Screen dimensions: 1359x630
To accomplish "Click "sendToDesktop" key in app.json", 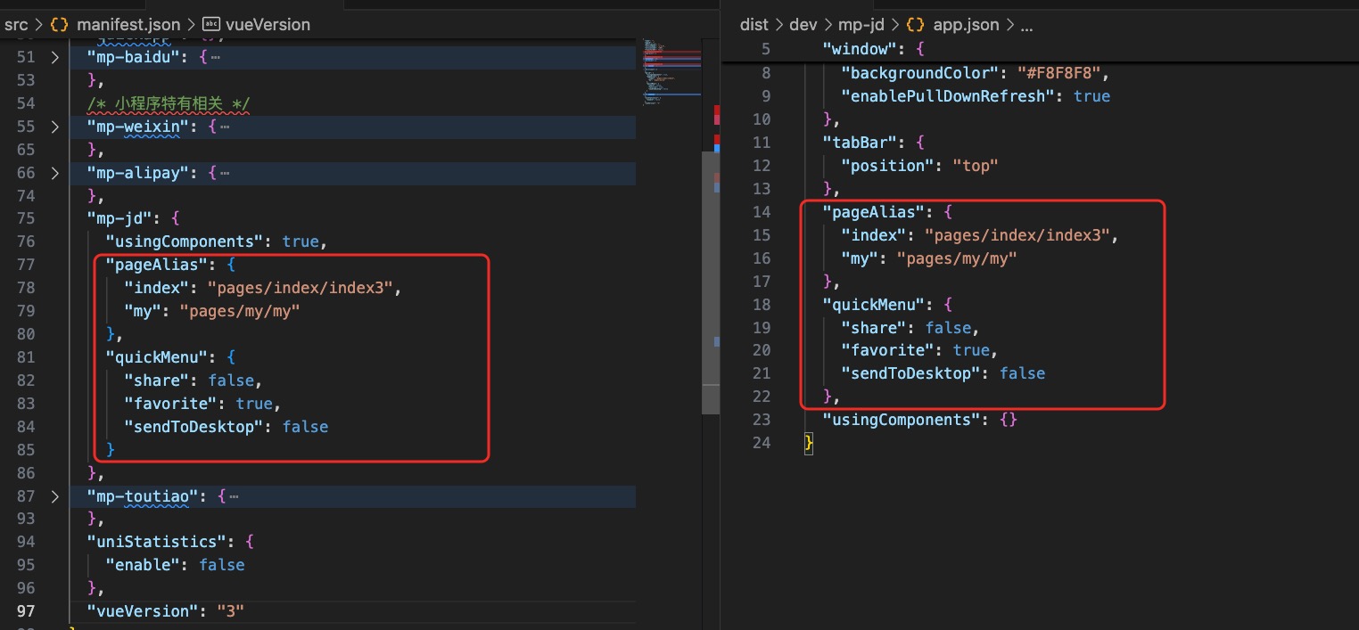I will click(911, 373).
